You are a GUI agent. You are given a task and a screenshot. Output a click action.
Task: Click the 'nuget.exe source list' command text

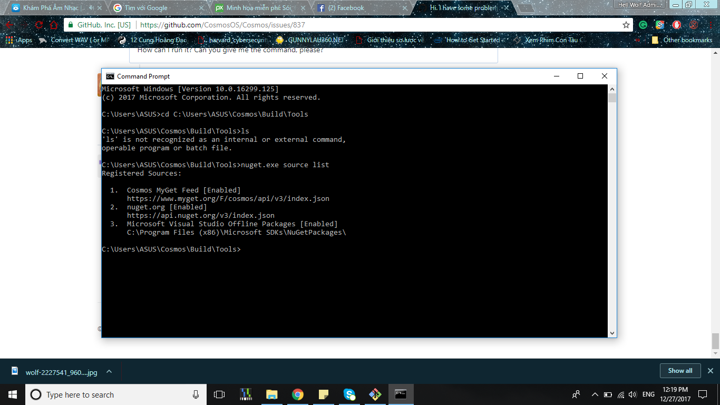(x=285, y=165)
